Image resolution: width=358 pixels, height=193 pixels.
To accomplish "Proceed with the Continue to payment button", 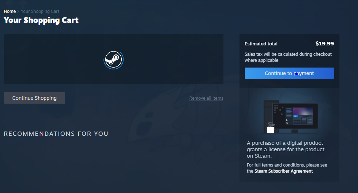I will [x=289, y=73].
